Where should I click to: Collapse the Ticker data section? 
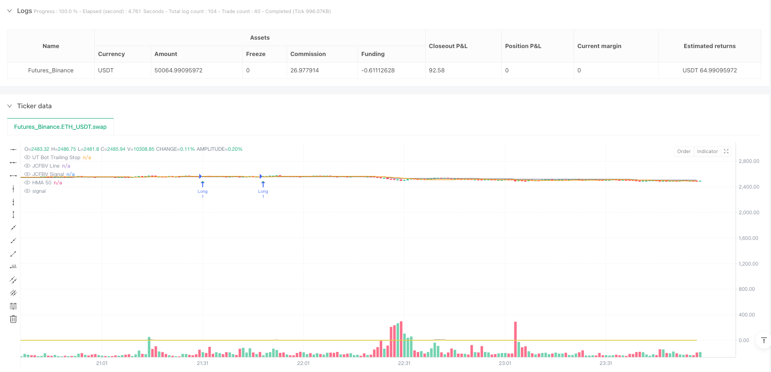tap(9, 106)
